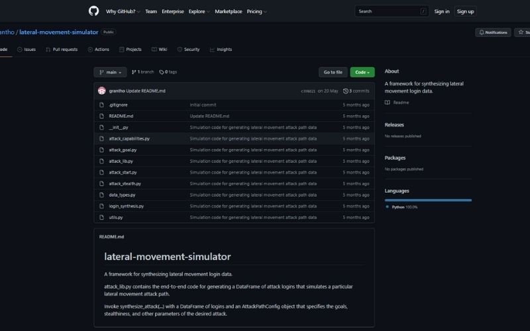
Task: Open the Team page link
Action: click(151, 11)
